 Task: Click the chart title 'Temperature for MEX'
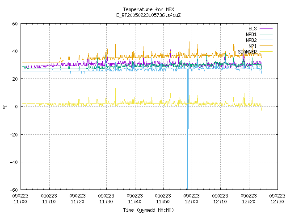(x=148, y=9)
